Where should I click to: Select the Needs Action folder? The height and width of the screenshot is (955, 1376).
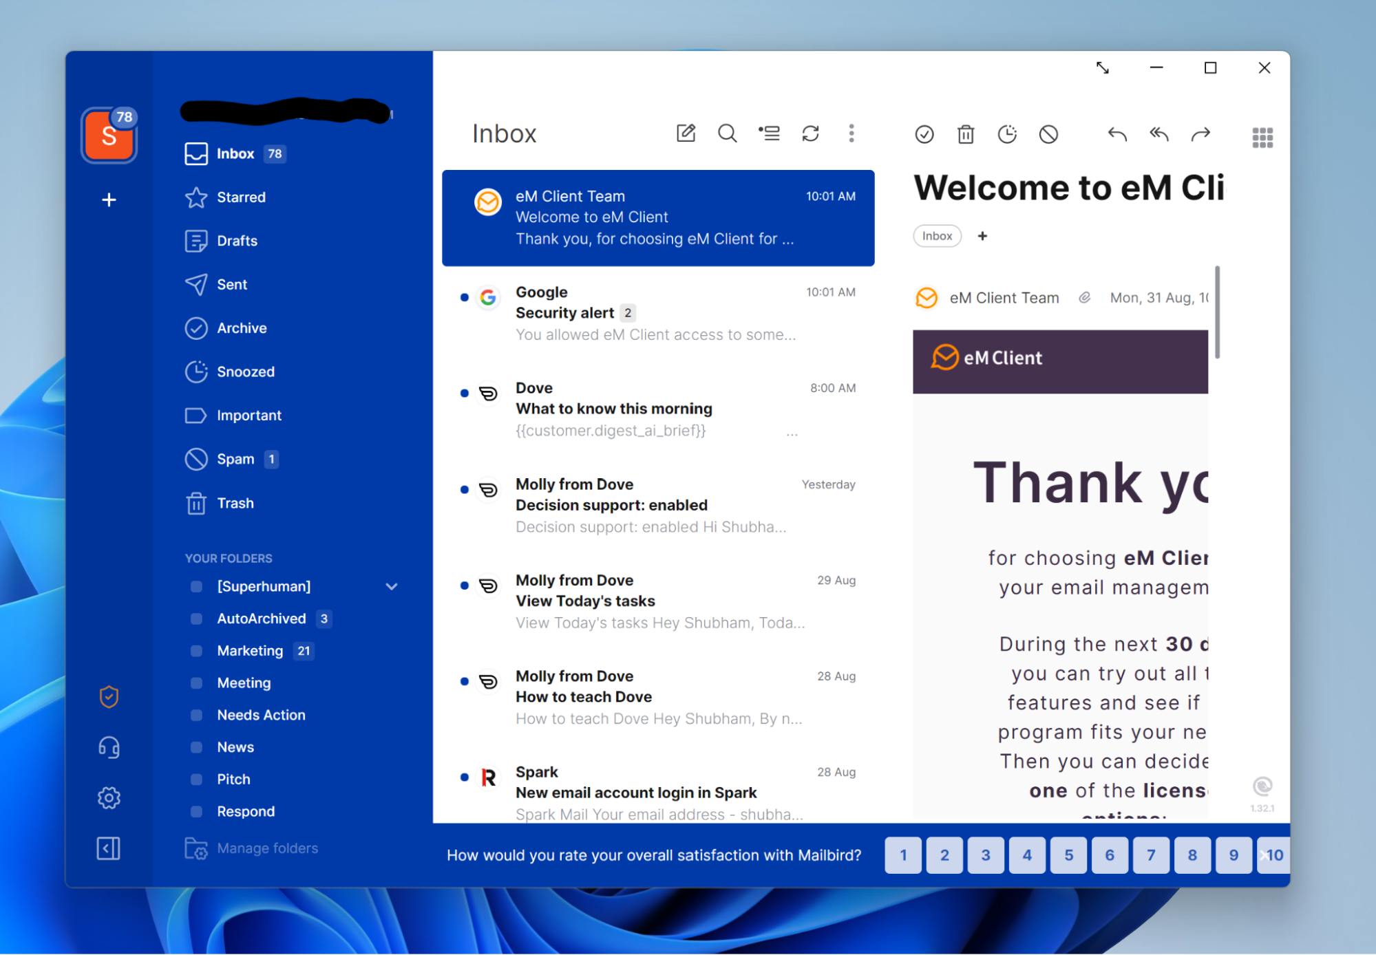[x=261, y=715]
